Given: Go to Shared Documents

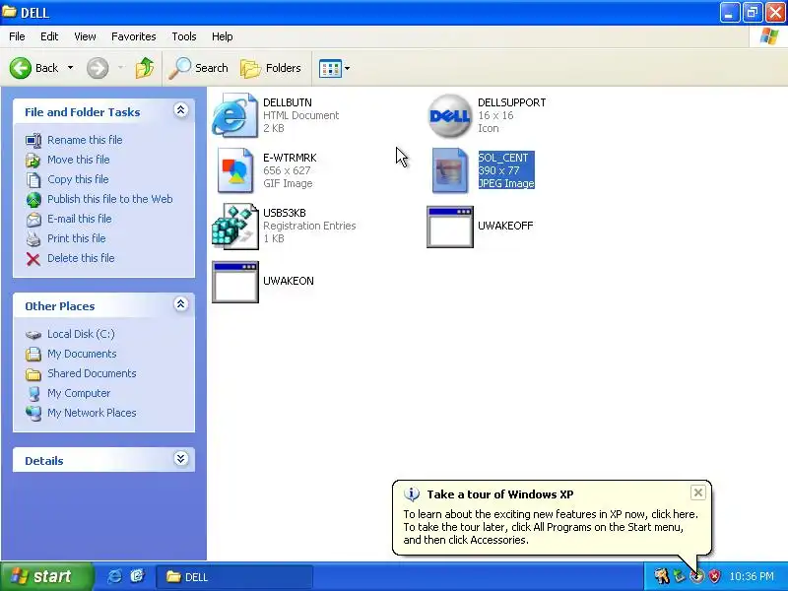Looking at the screenshot, I should click(92, 373).
